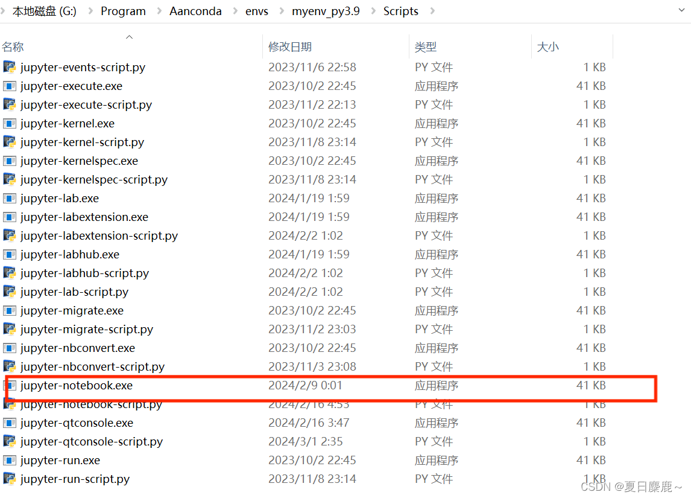Viewport: 691px width, 498px height.
Task: Select the file jupyter-qtconsole-script.py
Action: coord(92,441)
